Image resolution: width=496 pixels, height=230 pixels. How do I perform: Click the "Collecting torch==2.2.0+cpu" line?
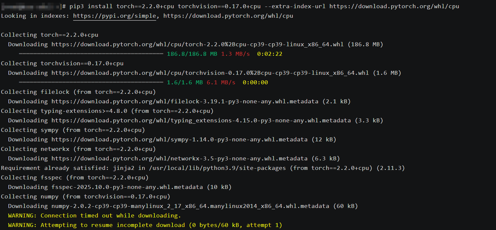pyautogui.click(x=50, y=35)
